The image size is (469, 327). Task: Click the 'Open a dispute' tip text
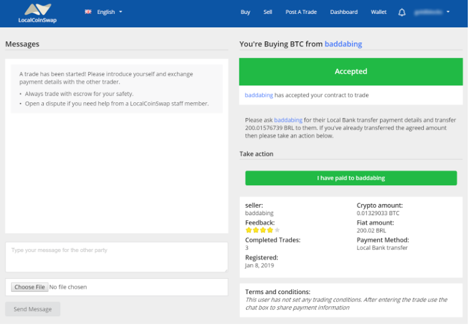pos(117,104)
